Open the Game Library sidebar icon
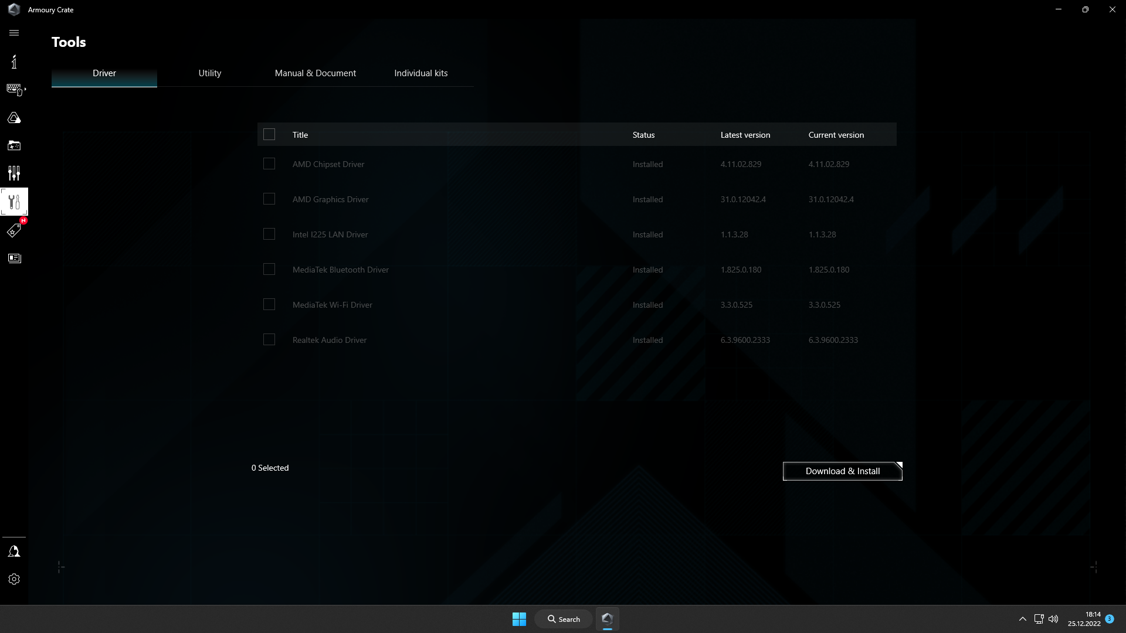 click(x=14, y=145)
